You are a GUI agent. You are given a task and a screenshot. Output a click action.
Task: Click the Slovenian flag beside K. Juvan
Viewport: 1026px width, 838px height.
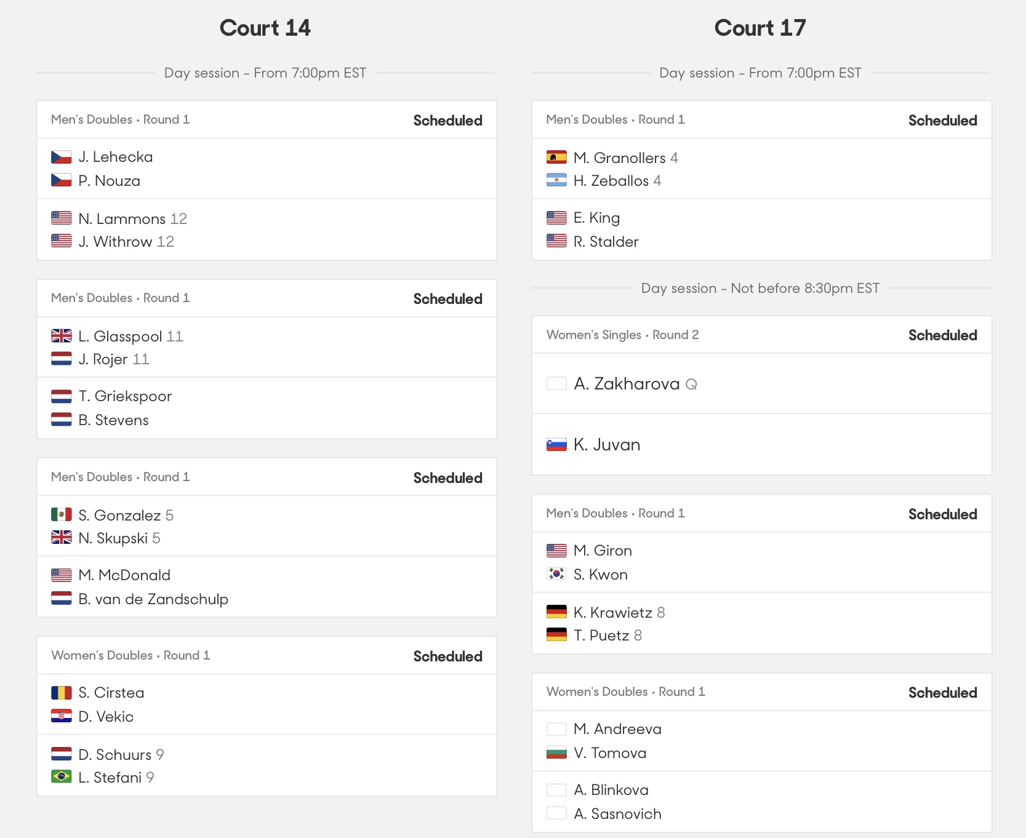[x=556, y=444]
